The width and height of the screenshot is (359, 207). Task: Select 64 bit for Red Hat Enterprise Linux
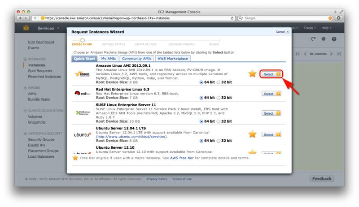[x=201, y=98]
